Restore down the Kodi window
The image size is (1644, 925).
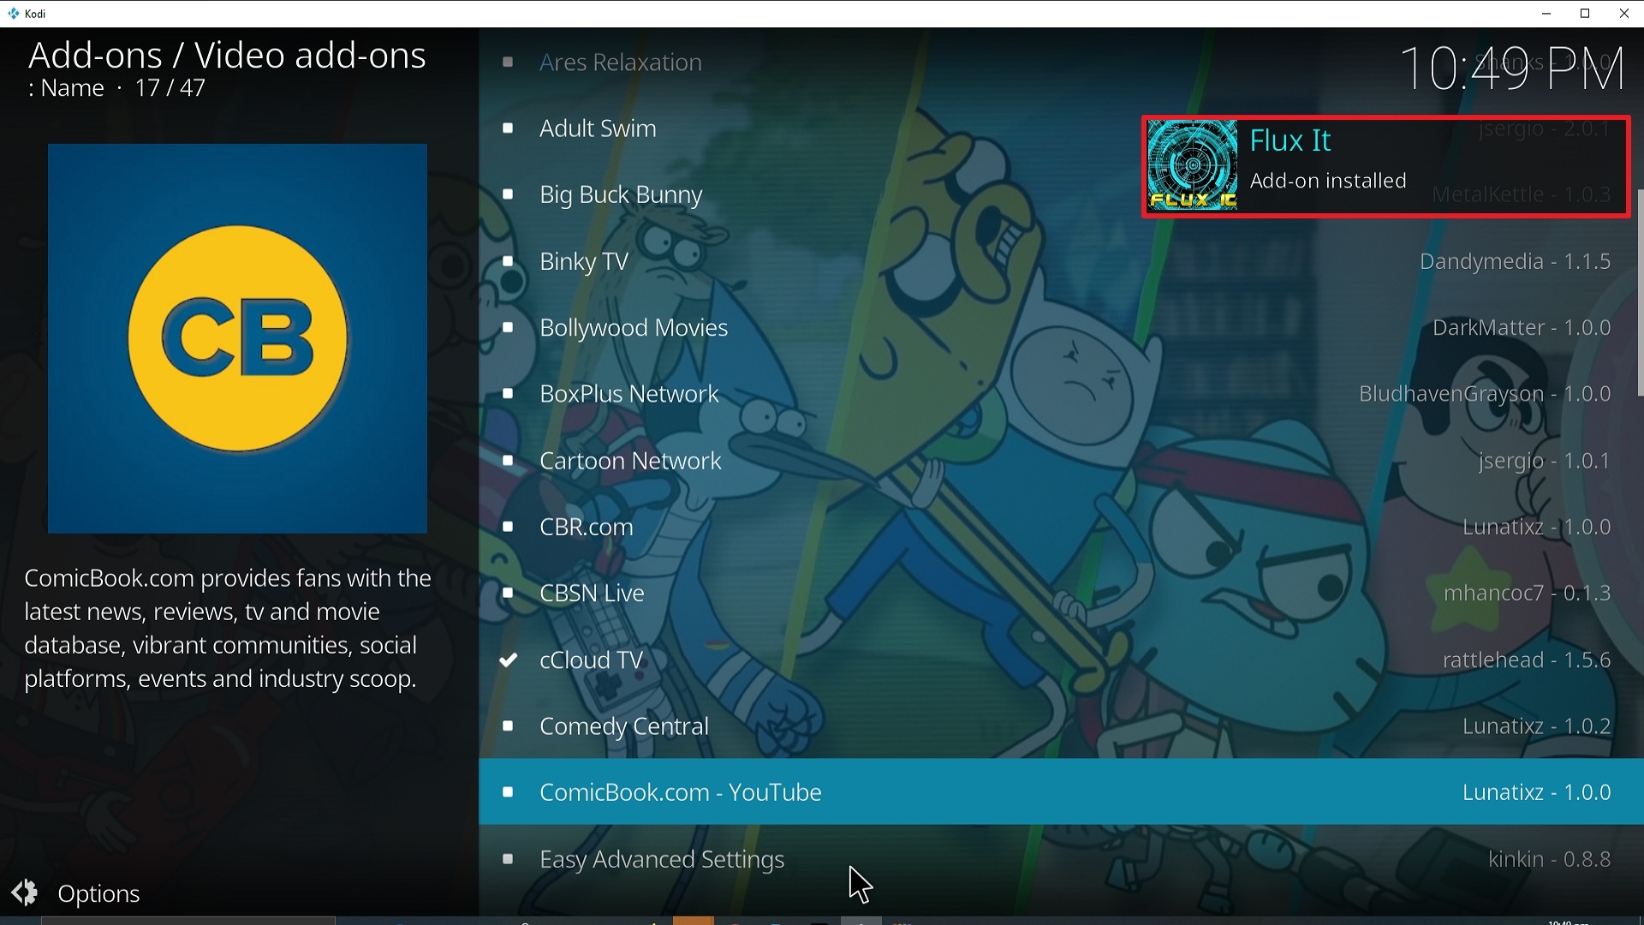pyautogui.click(x=1586, y=14)
